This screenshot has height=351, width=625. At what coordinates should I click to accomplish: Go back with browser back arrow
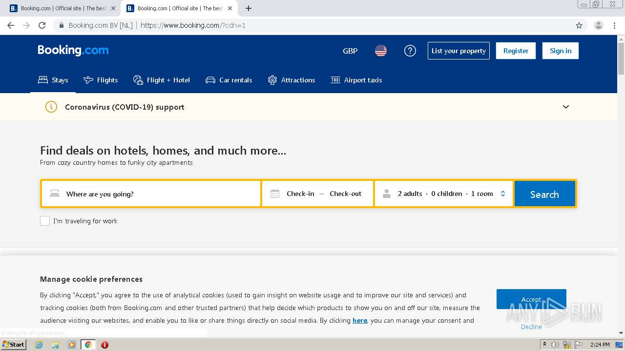pyautogui.click(x=11, y=25)
